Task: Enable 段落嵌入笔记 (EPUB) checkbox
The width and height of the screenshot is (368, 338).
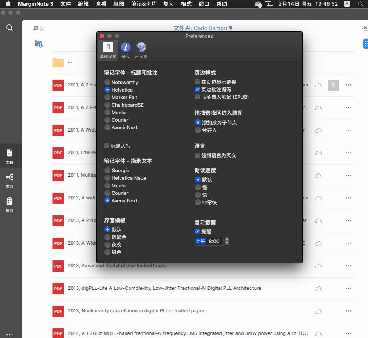Action: point(197,97)
